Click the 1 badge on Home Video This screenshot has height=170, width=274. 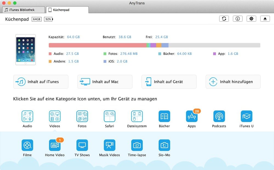[x=60, y=140]
